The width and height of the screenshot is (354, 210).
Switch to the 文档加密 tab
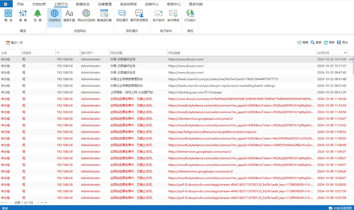click(x=39, y=4)
